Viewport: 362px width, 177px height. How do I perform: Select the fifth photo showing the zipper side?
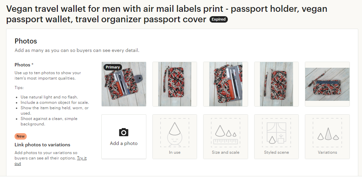[x=328, y=84]
